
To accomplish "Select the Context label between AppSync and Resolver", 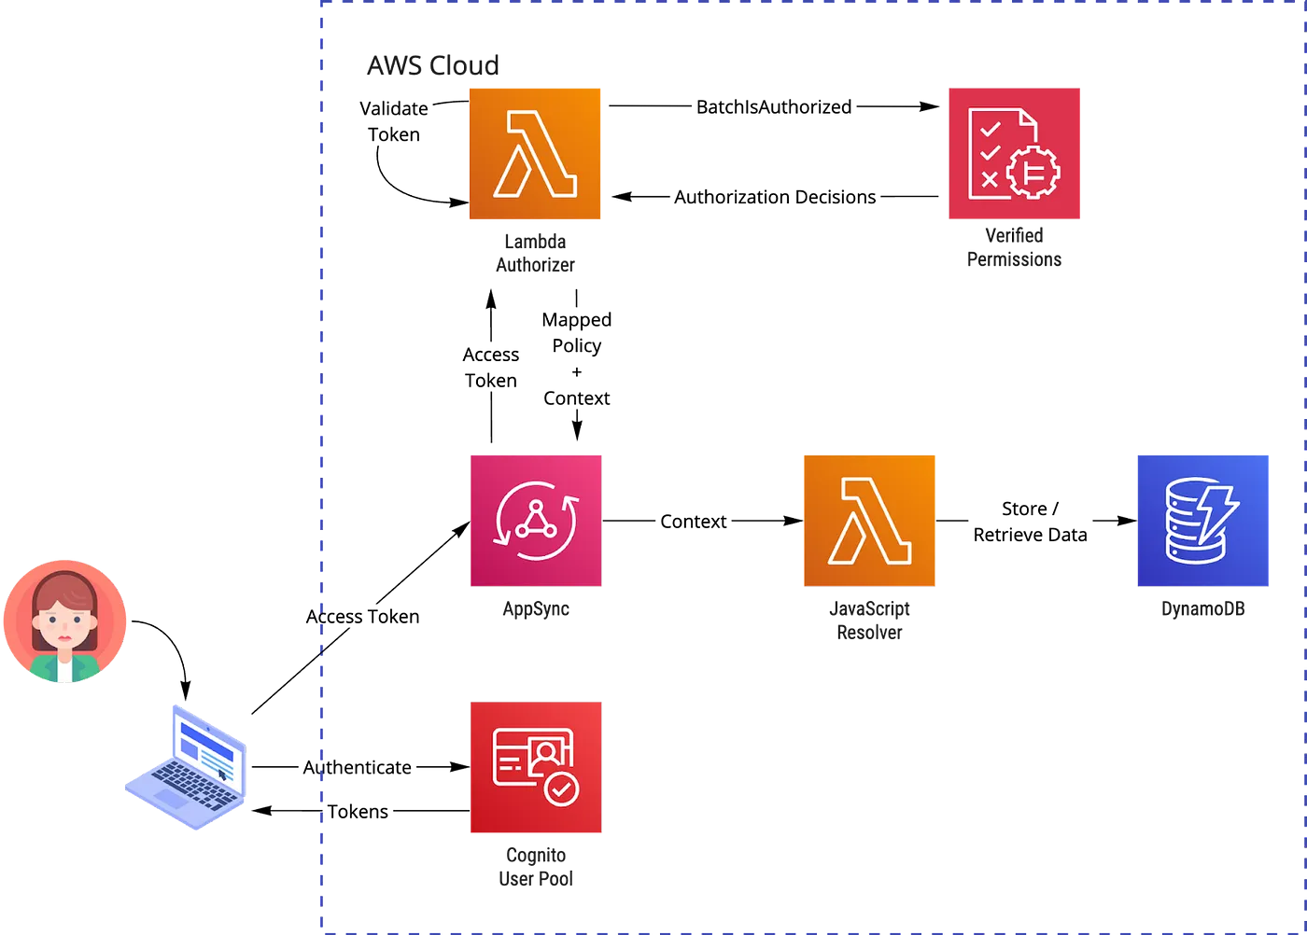I will 694,522.
